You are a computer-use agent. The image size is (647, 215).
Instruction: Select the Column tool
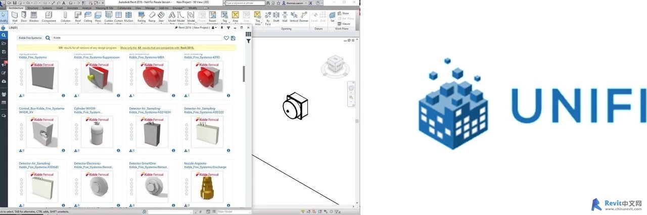pyautogui.click(x=65, y=17)
